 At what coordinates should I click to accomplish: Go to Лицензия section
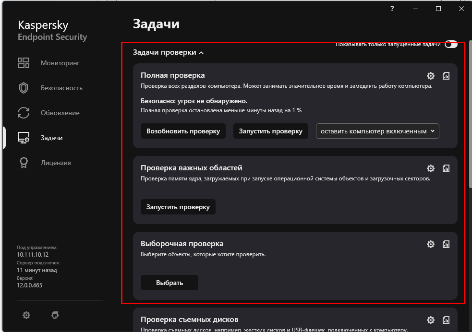pyautogui.click(x=56, y=163)
